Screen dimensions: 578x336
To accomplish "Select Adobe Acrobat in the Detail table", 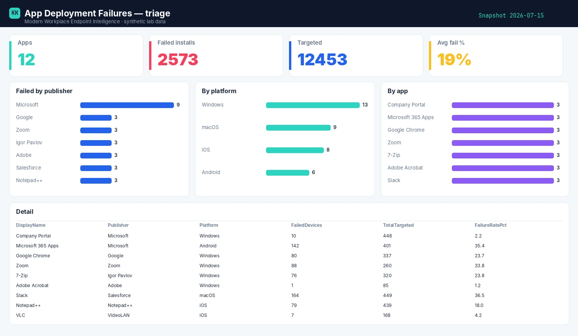I will [x=32, y=286].
